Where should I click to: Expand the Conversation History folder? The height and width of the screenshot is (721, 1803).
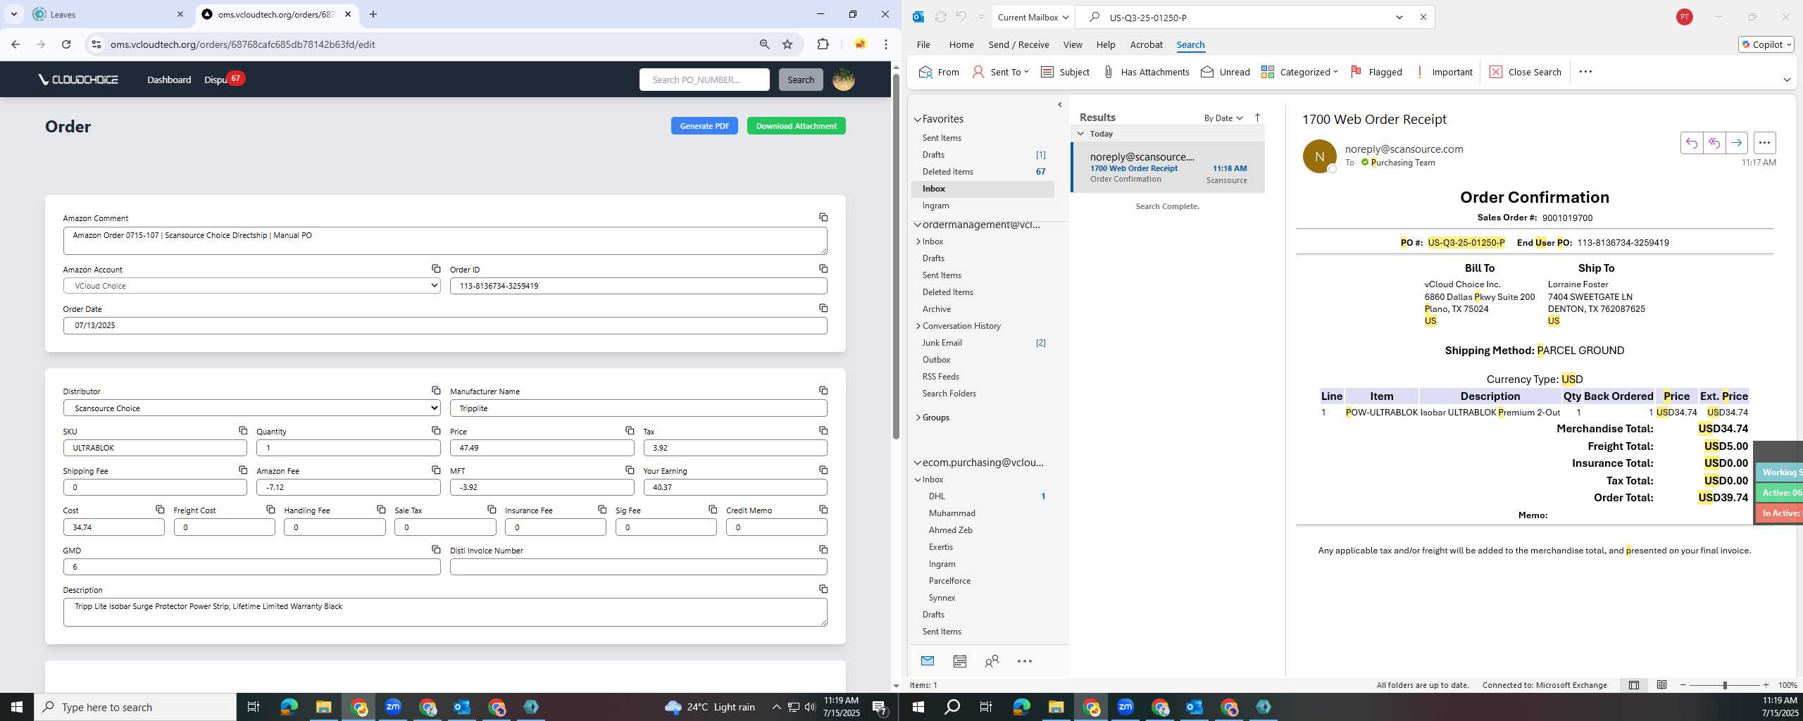[918, 326]
